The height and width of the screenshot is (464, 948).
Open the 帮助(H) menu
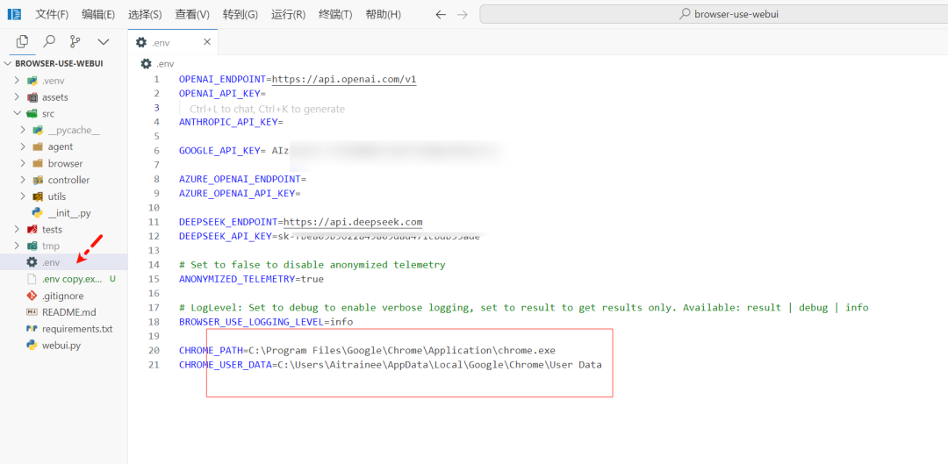[384, 15]
